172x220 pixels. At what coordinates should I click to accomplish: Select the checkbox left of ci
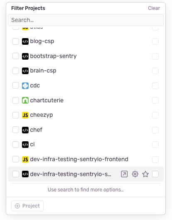pos(16,145)
